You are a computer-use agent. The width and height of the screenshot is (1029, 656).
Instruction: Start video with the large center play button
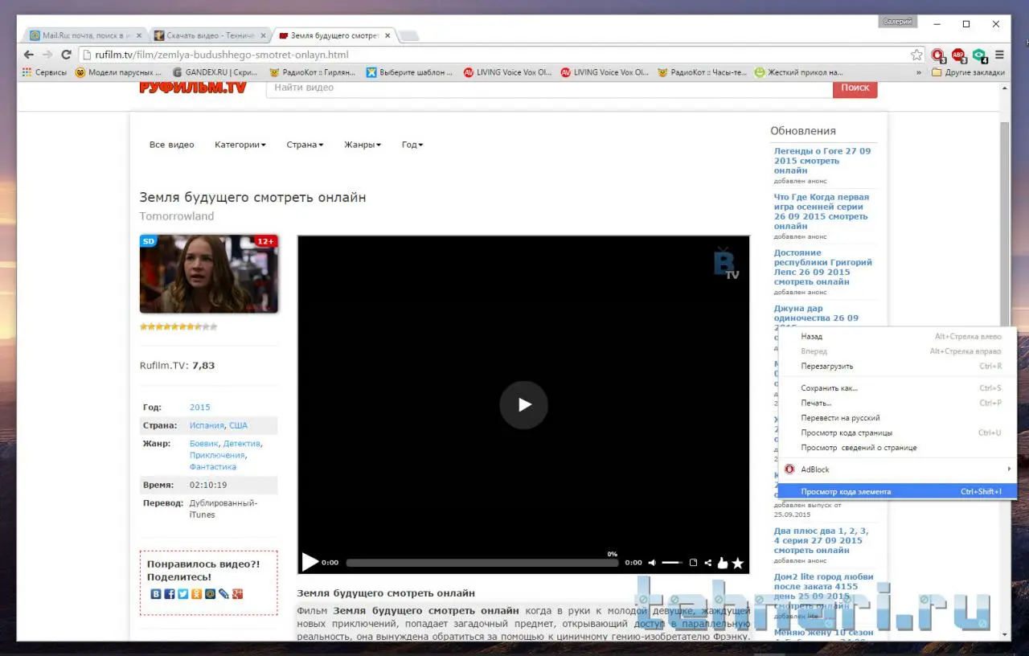pyautogui.click(x=523, y=405)
